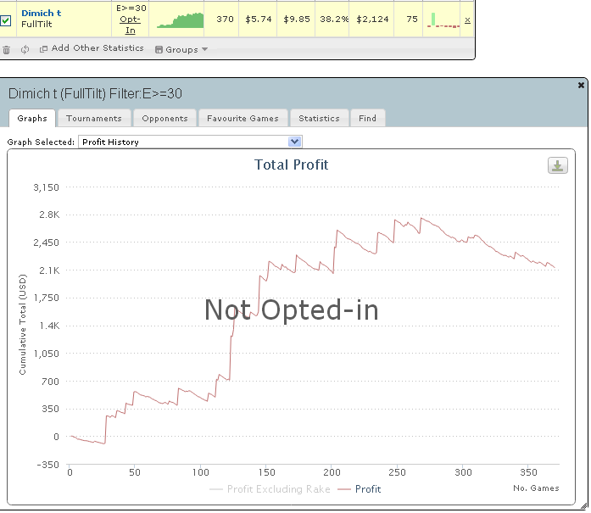
Task: Open the Find tab
Action: click(x=367, y=119)
